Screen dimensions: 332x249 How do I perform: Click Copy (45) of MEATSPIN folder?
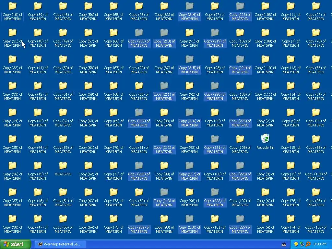tap(38, 171)
